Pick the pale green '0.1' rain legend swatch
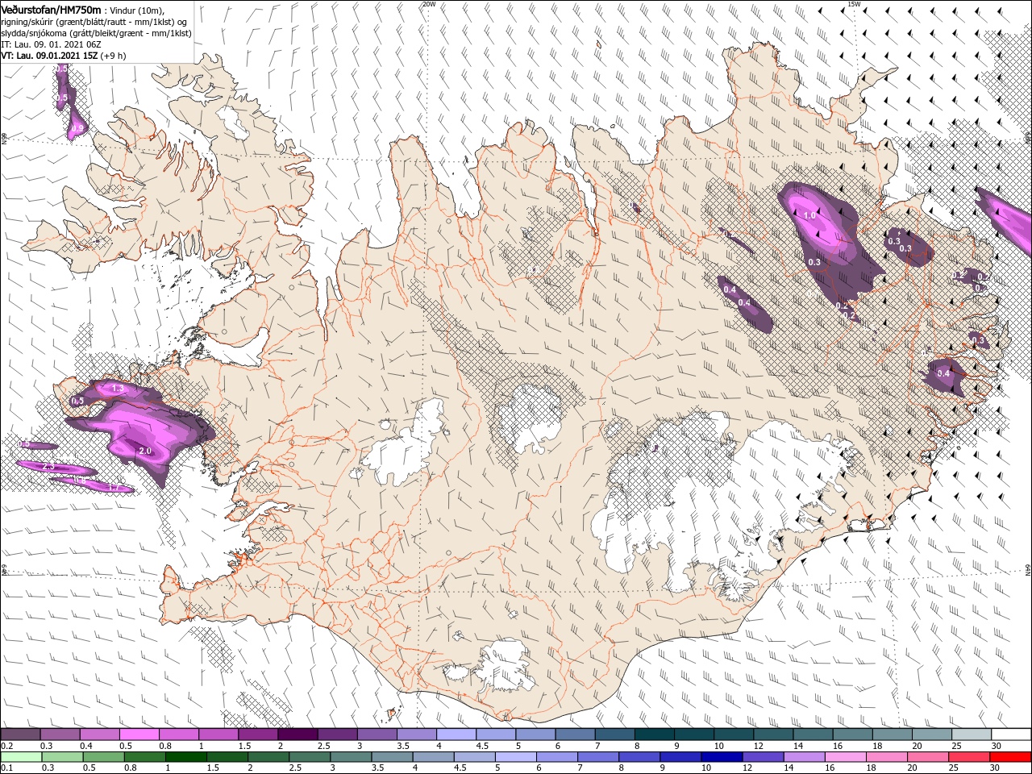This screenshot has width=1032, height=774. [x=20, y=756]
